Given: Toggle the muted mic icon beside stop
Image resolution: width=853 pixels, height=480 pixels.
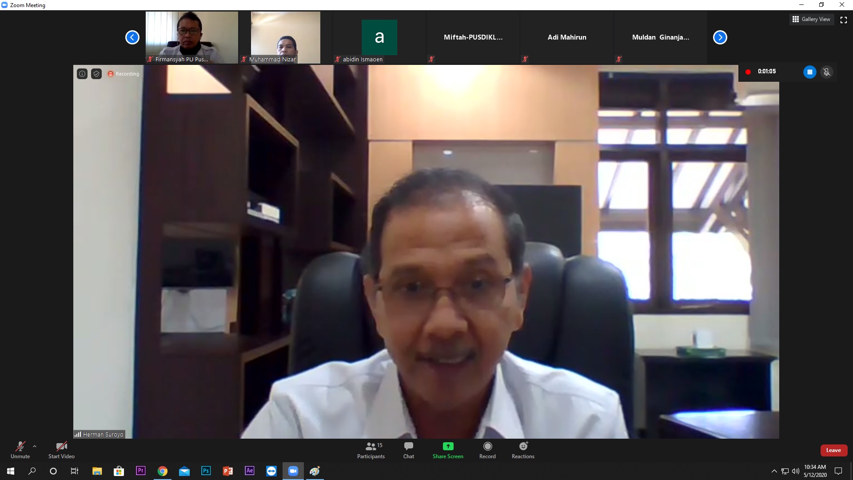Looking at the screenshot, I should point(827,72).
